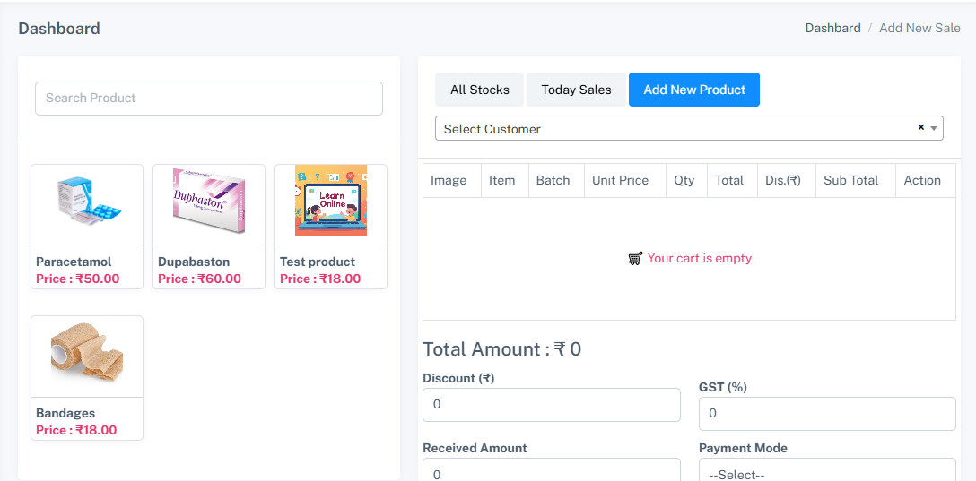Screen dimensions: 976x481
Task: Focus the Search Product field
Action: point(209,99)
